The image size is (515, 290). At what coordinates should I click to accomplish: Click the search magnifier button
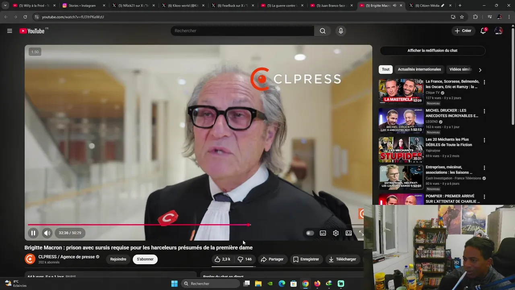(x=323, y=31)
